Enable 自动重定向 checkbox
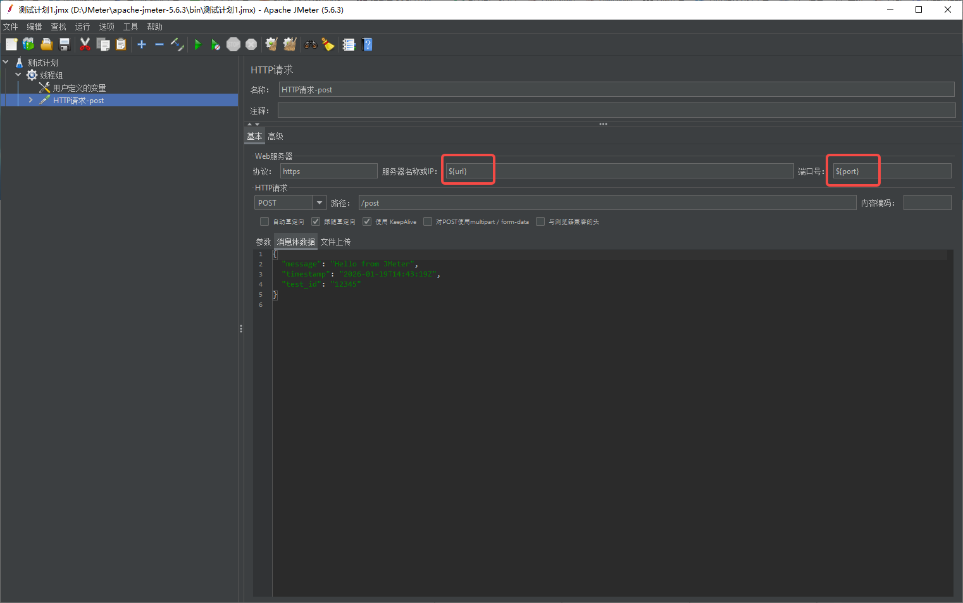The height and width of the screenshot is (603, 963). point(264,221)
